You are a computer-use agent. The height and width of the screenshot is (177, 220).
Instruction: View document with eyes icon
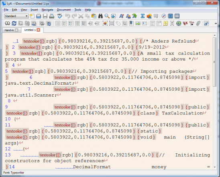tap(7, 23)
